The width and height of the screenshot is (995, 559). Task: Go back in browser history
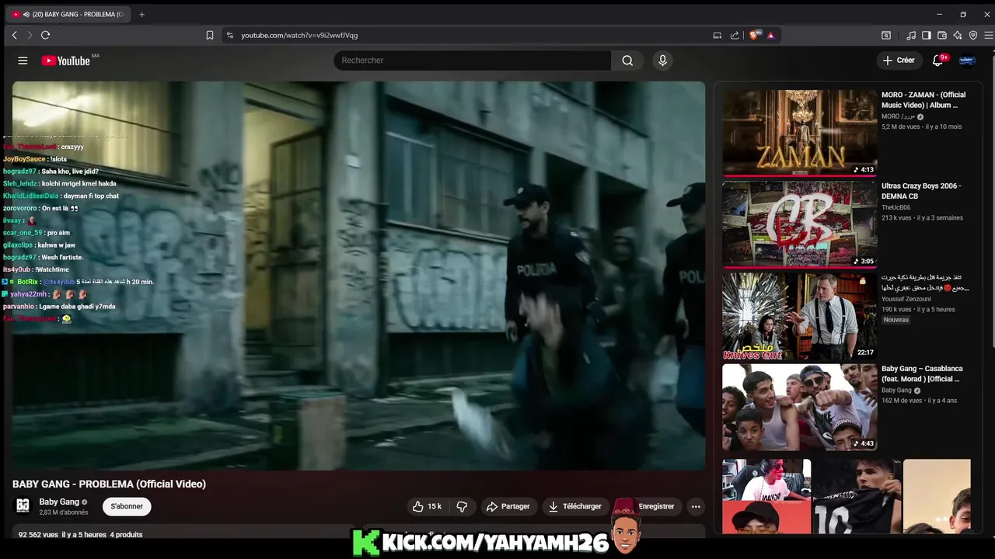(14, 35)
